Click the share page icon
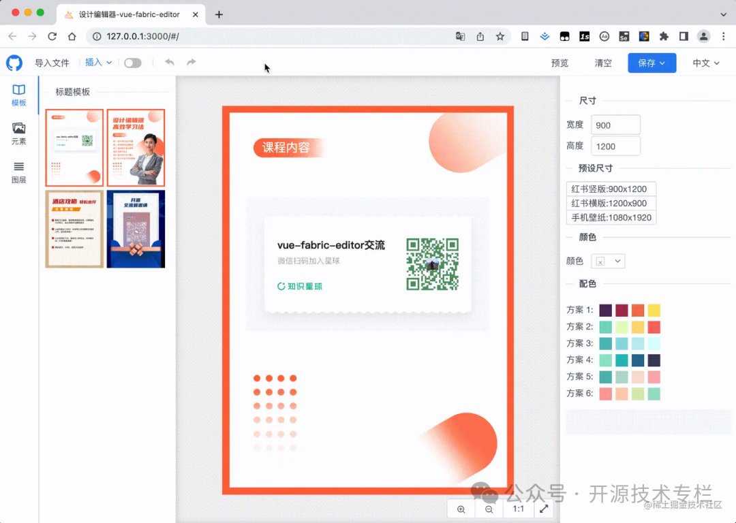This screenshot has height=523, width=736. click(480, 36)
